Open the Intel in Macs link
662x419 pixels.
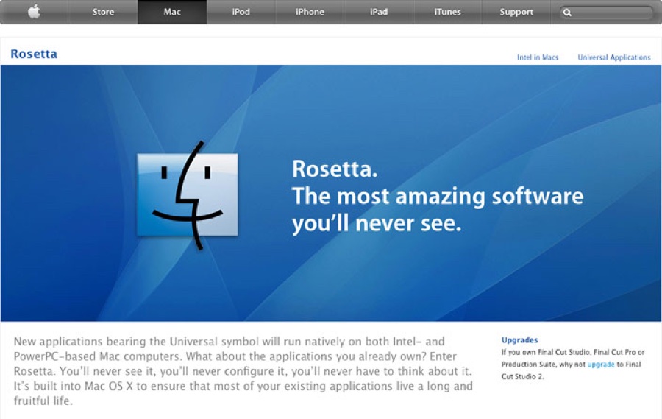coord(538,57)
